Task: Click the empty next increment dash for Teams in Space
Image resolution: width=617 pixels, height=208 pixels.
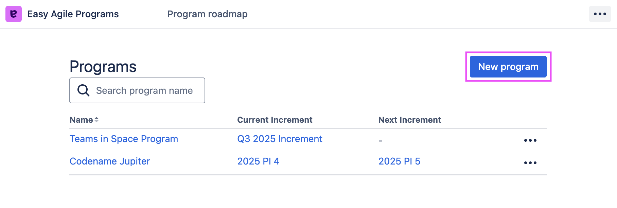Action: [381, 141]
